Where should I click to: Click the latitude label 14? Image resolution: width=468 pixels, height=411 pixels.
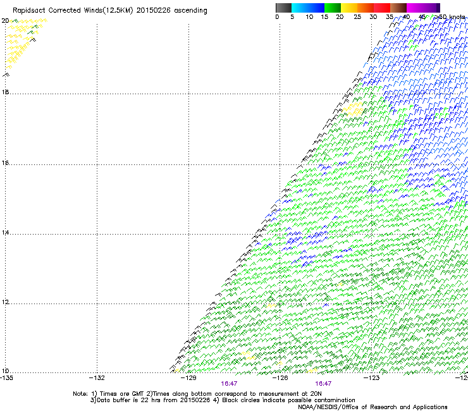point(5,233)
